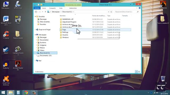170x95 pixels.
Task: Collapse the Favoritos tree section
Action: point(35,17)
